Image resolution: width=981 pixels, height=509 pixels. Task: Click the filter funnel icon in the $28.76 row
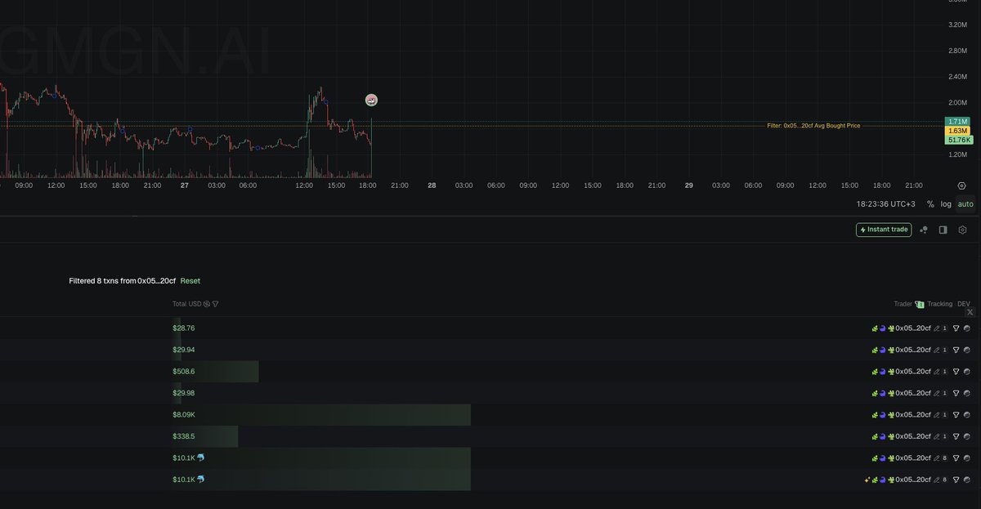956,328
